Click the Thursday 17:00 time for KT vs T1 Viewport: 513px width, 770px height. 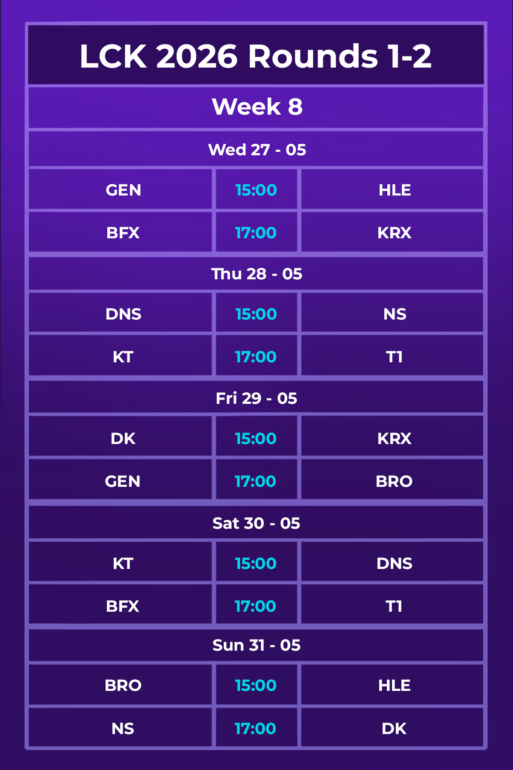point(256,357)
